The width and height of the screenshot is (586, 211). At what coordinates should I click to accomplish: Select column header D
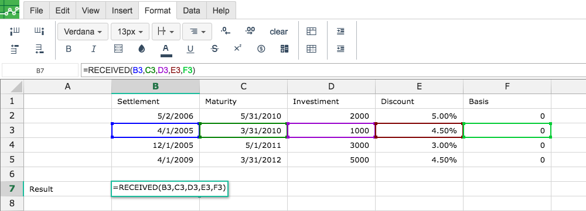tap(331, 87)
